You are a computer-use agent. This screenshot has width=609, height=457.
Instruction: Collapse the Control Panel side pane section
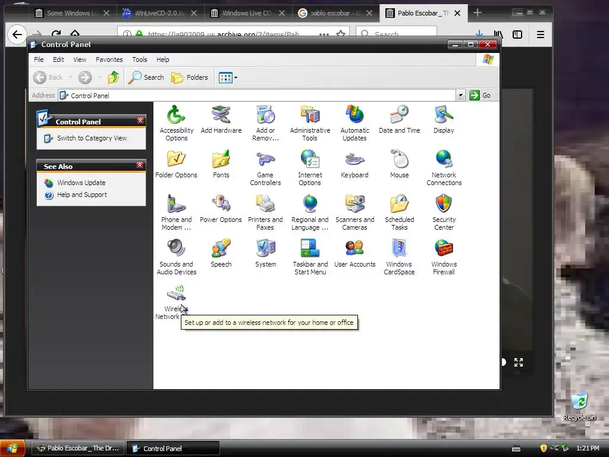(x=140, y=120)
